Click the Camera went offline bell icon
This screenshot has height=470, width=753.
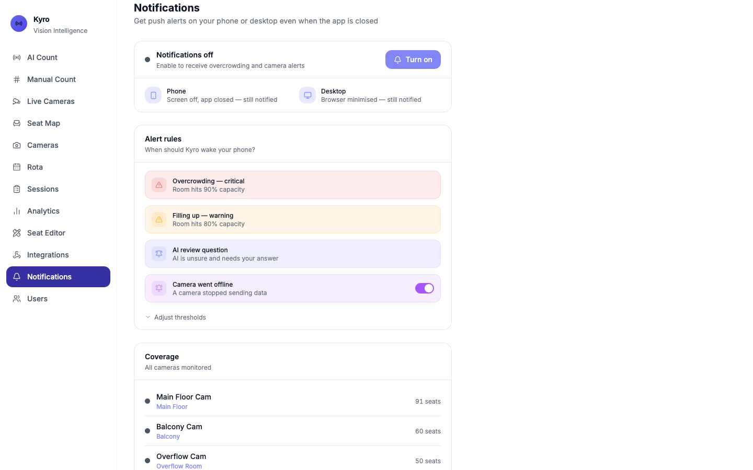(x=159, y=288)
